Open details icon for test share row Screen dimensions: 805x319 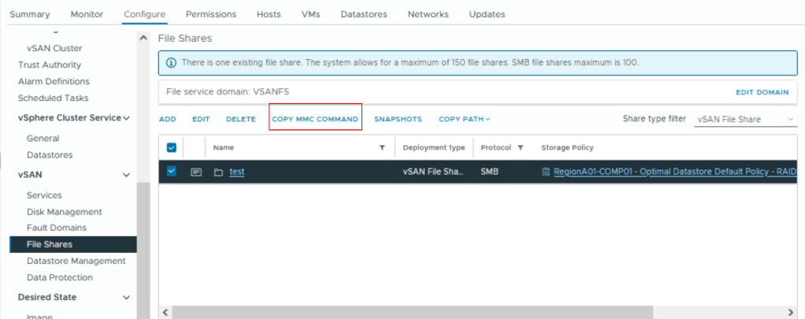coord(196,172)
